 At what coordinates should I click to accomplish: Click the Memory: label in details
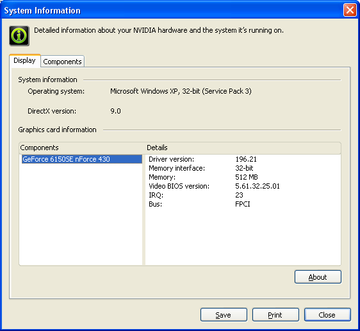click(x=162, y=177)
